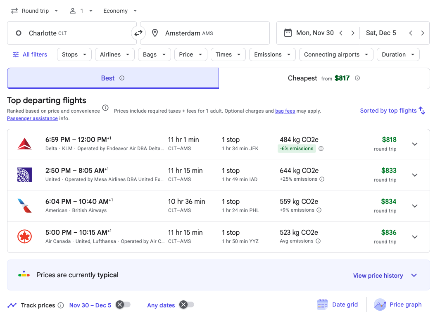
Task: Select the Best tab
Action: (113, 78)
